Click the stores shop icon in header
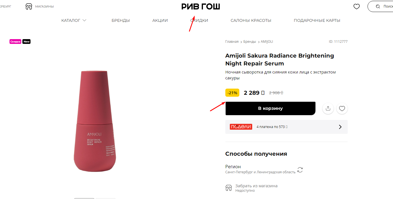Viewport: 393px width, 199px height. (29, 6)
